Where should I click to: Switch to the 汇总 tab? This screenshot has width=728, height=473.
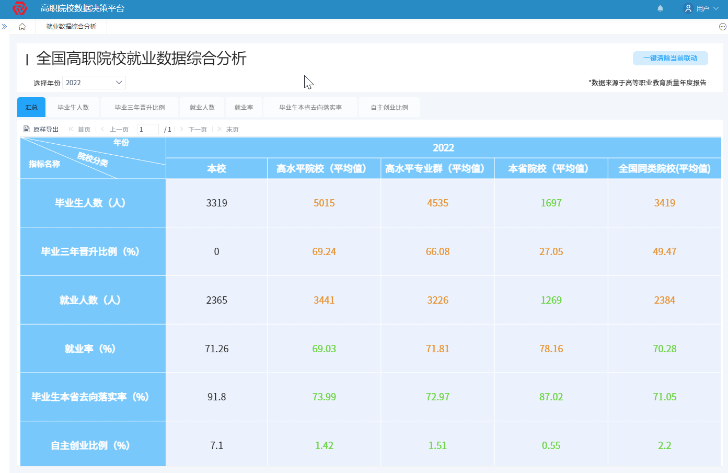click(31, 107)
